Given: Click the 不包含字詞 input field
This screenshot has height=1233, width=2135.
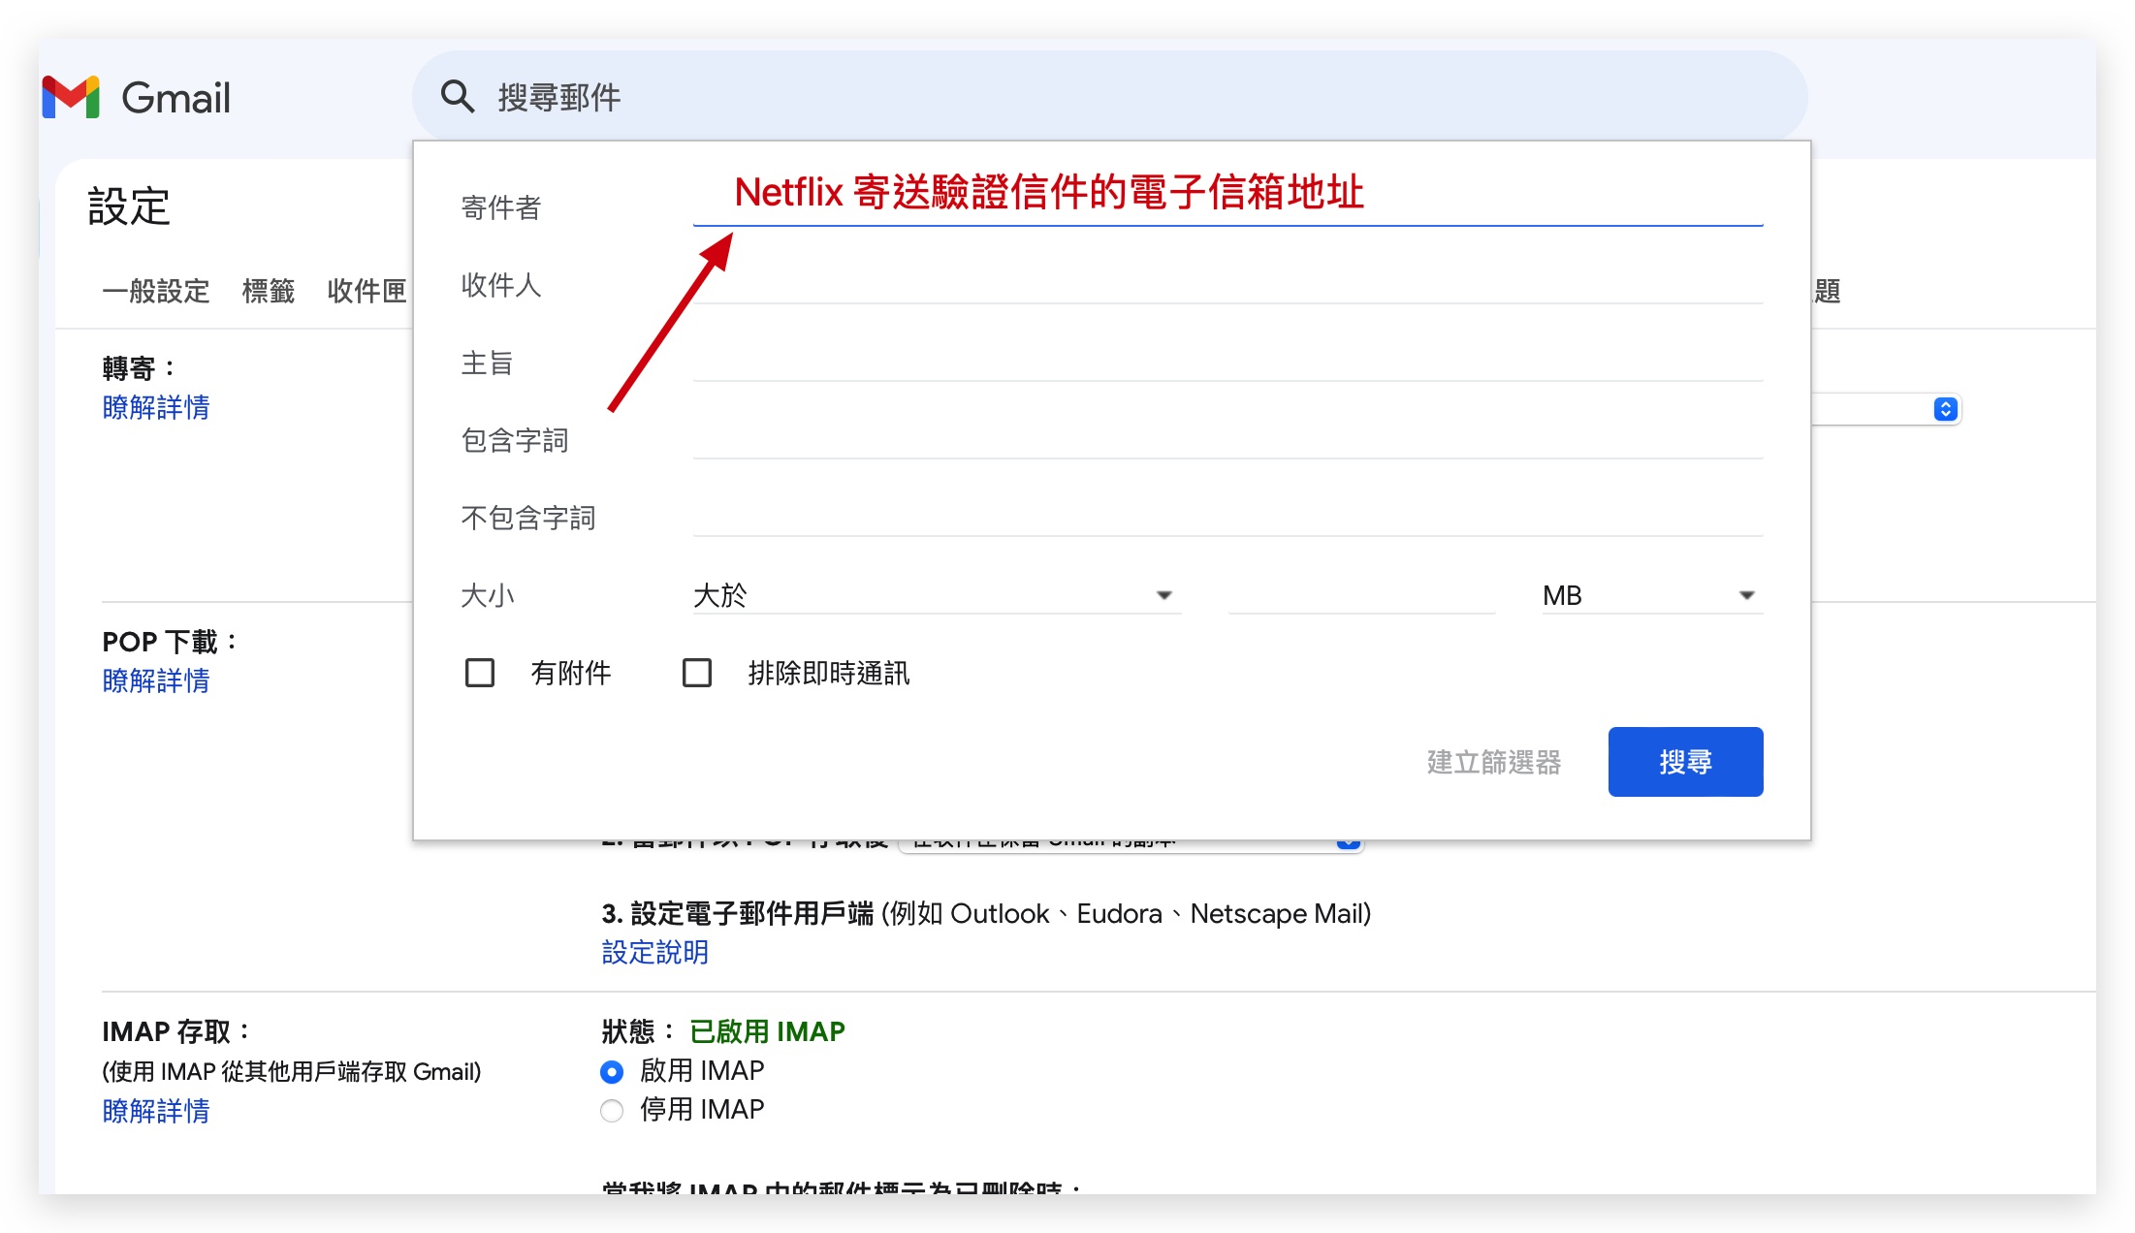Looking at the screenshot, I should coord(1227,516).
